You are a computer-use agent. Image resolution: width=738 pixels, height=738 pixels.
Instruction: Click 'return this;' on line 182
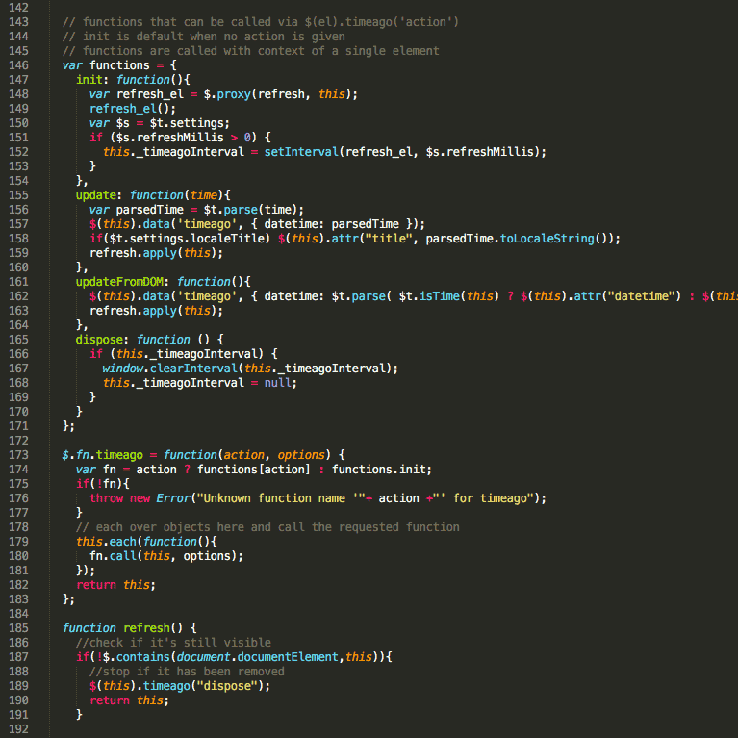click(115, 585)
